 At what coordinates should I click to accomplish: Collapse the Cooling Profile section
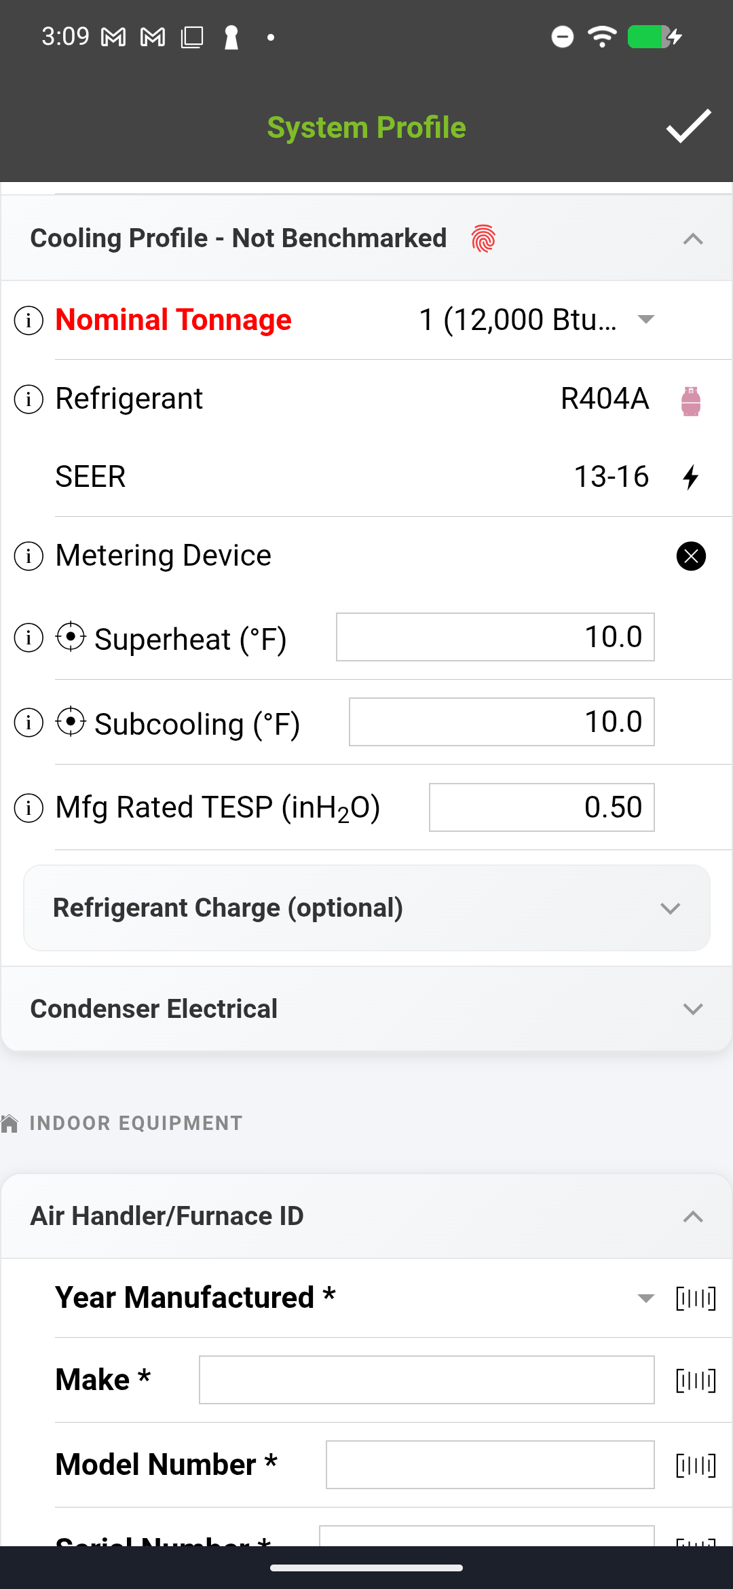(x=692, y=238)
